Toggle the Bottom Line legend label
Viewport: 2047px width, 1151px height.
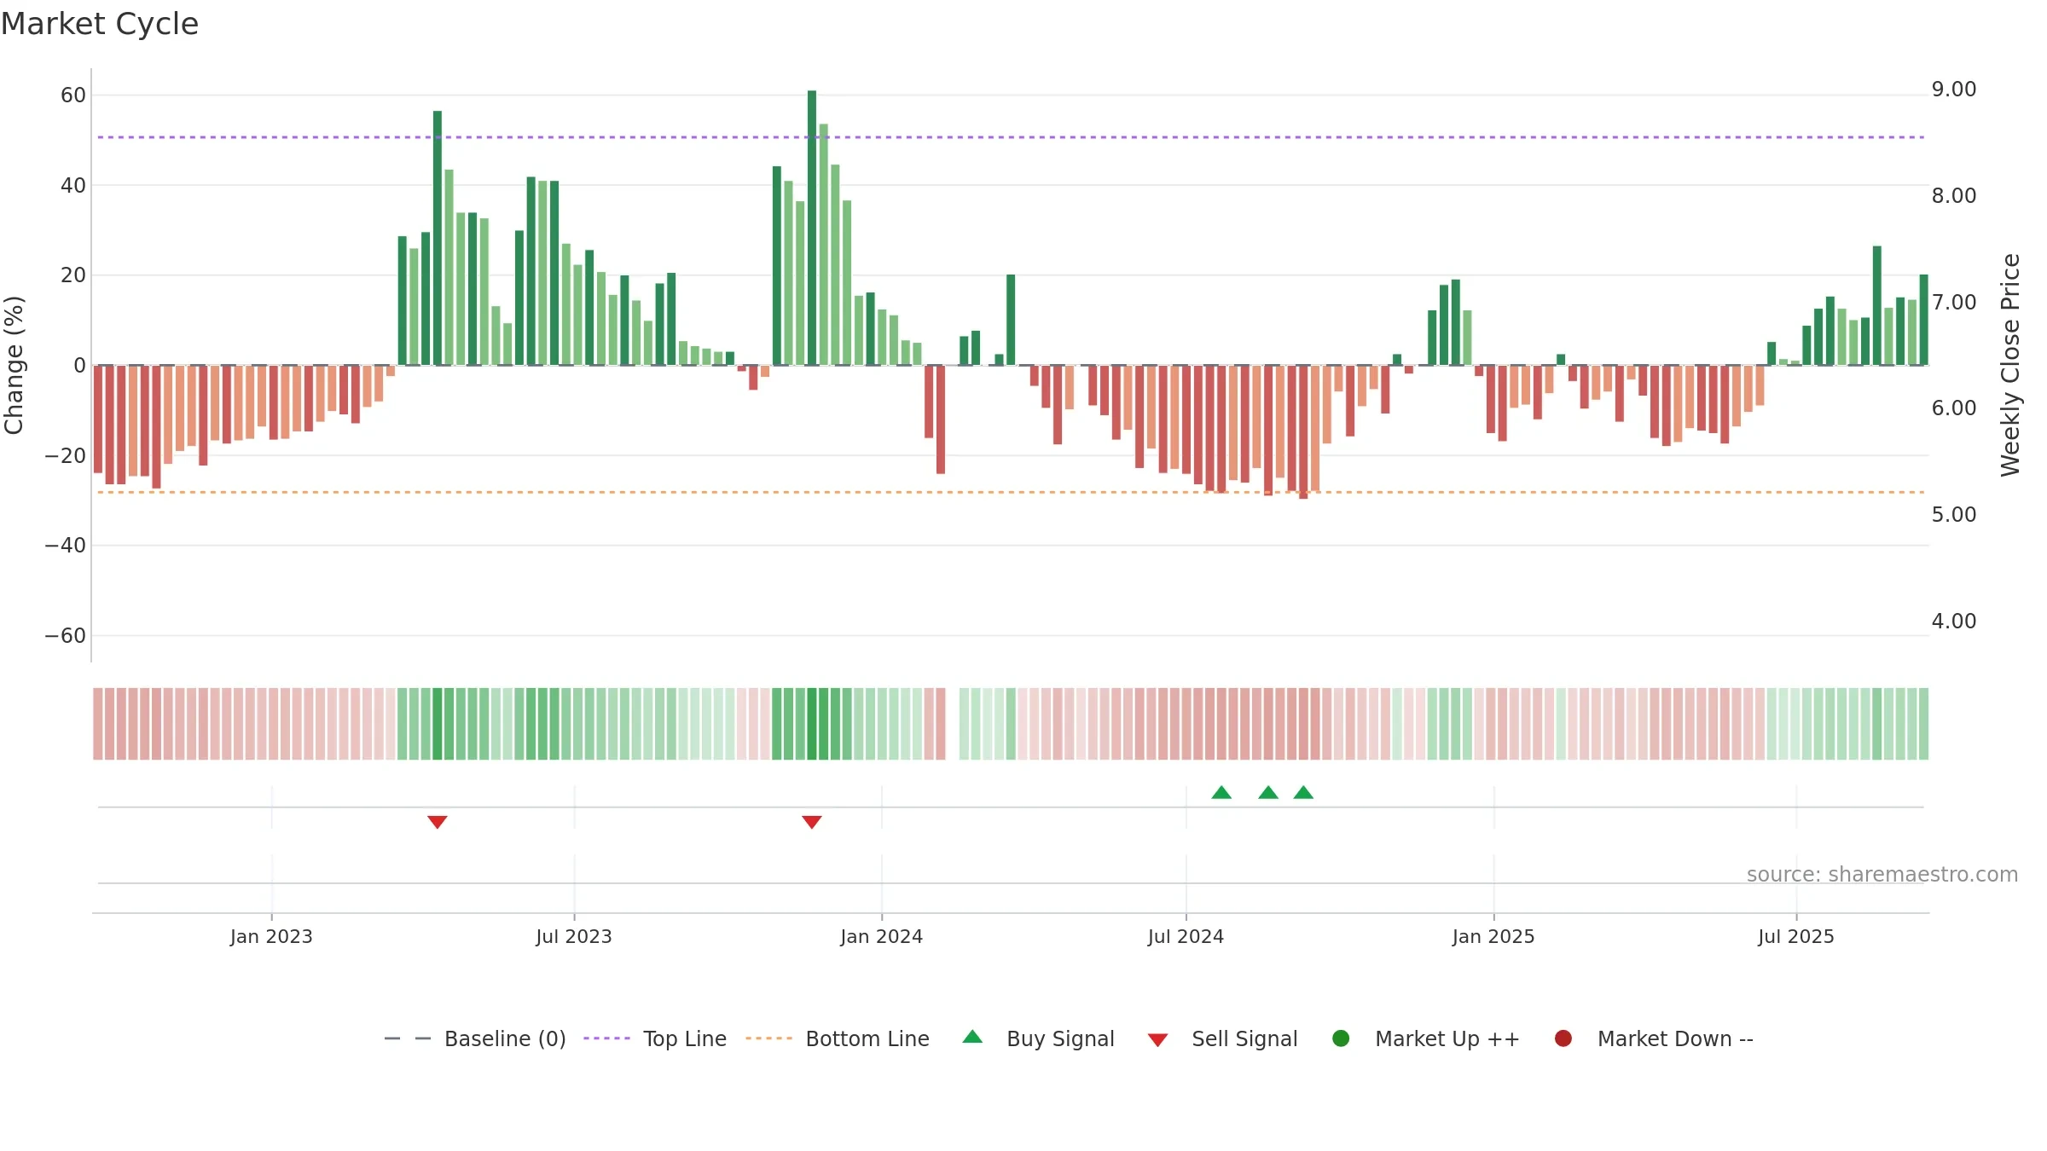(x=867, y=1038)
